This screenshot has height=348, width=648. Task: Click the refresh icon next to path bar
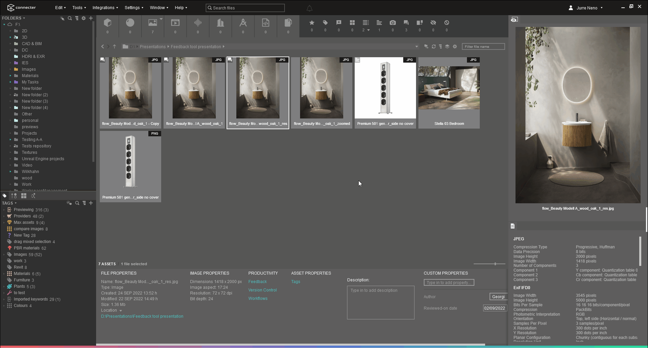point(434,46)
